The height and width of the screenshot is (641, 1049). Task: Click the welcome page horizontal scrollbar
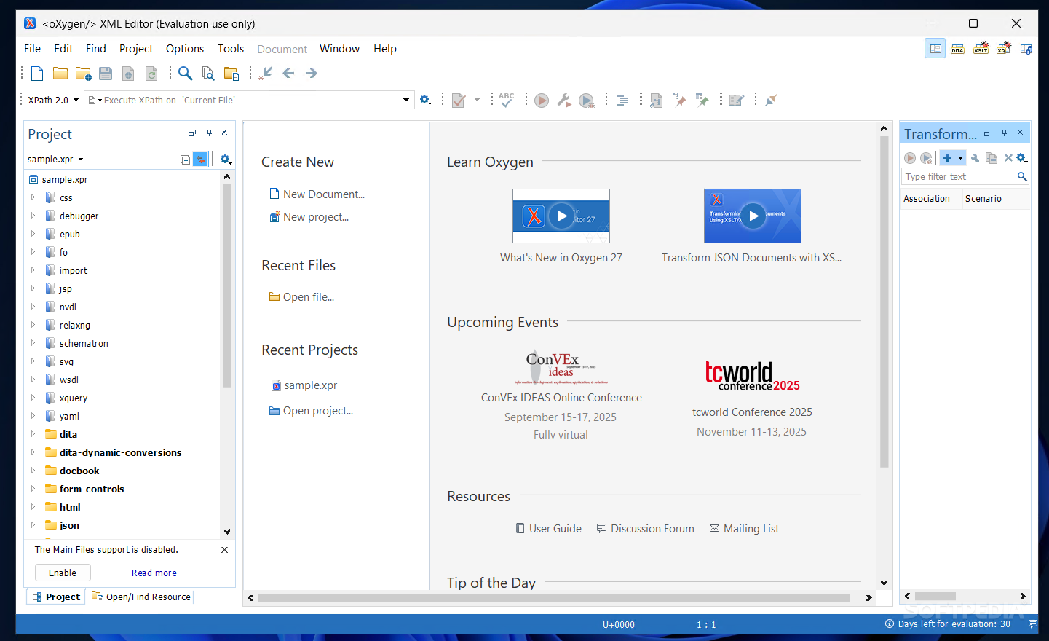point(553,598)
